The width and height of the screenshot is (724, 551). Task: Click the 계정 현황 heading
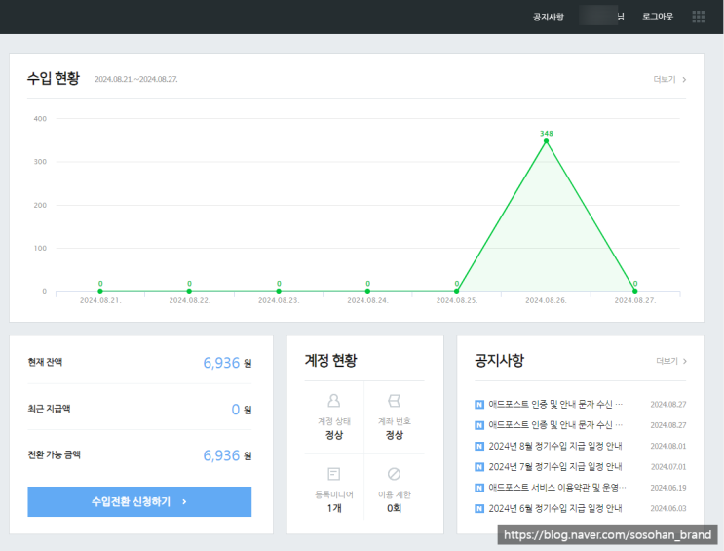coord(330,360)
